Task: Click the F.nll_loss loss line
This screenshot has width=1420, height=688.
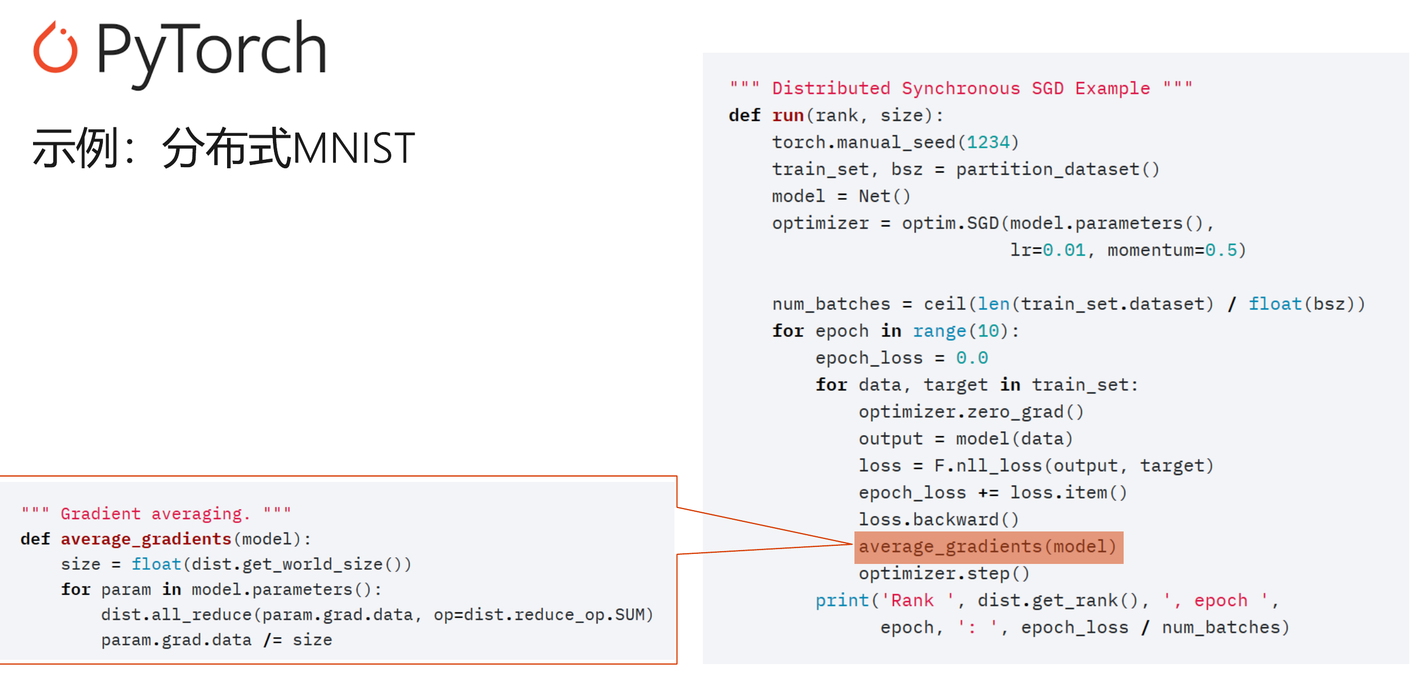Action: (x=1035, y=465)
